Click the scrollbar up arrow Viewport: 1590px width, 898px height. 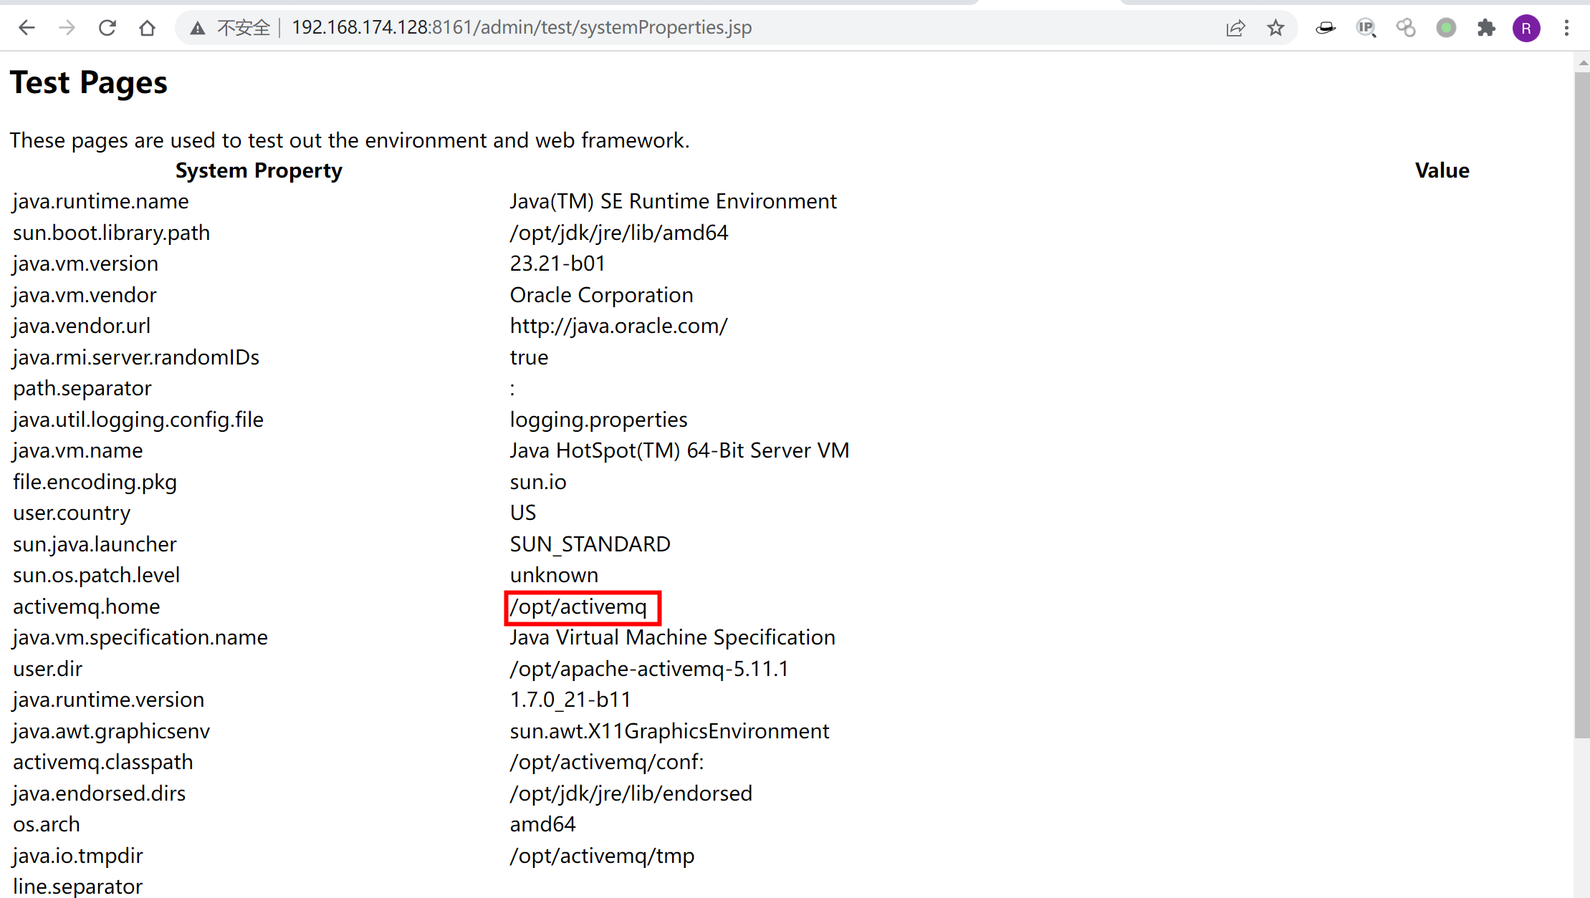coord(1582,63)
